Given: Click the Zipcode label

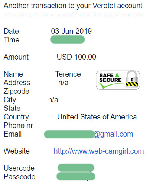Looking at the screenshot, I should (16, 91).
